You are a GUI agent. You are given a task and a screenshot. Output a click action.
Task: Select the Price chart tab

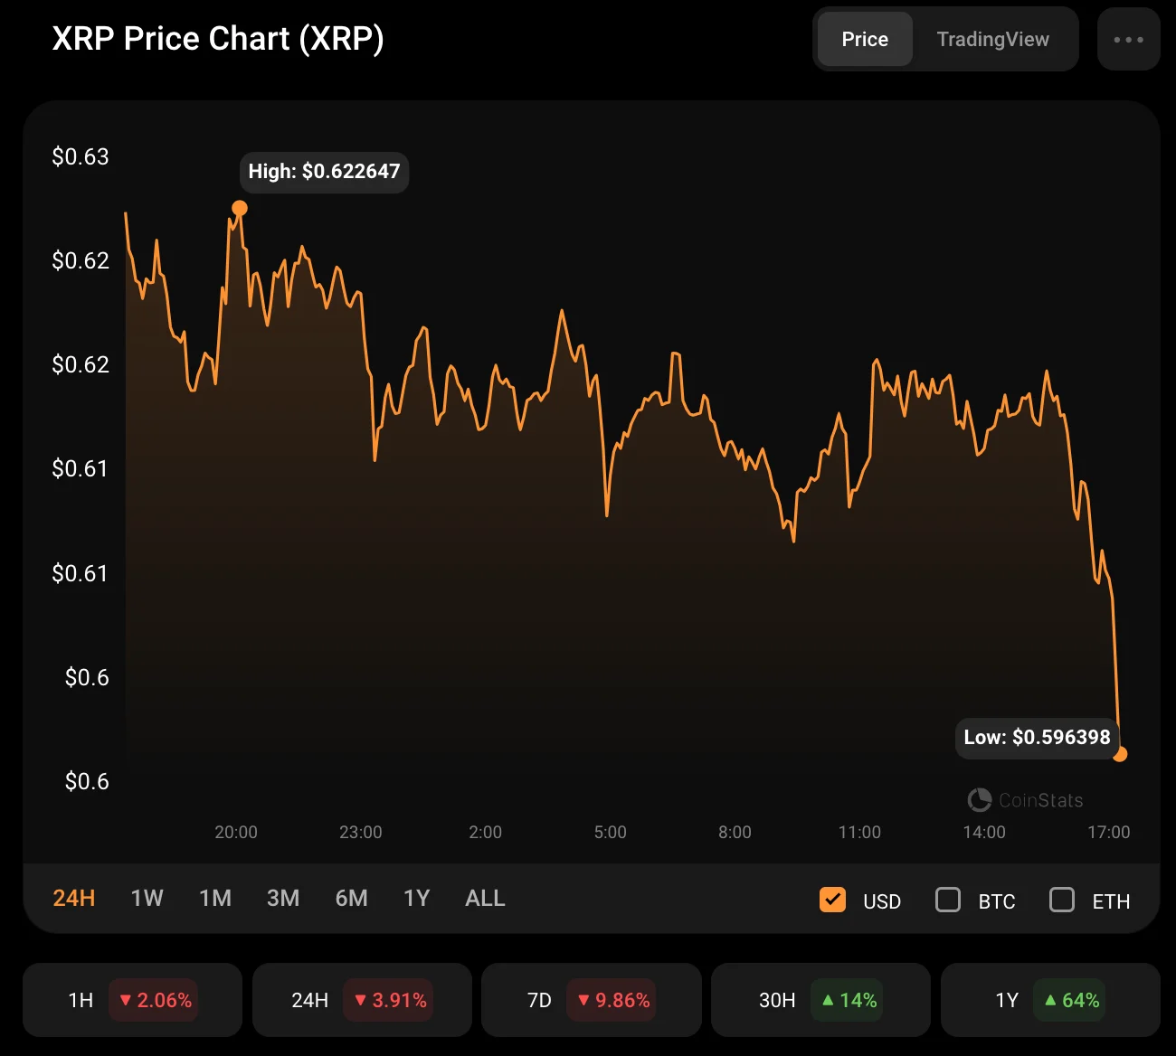(x=865, y=40)
